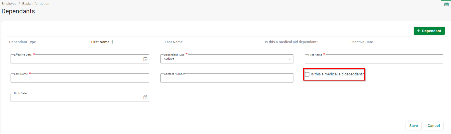The width and height of the screenshot is (451, 134).
Task: Click the First Name input field
Action: tap(374, 59)
